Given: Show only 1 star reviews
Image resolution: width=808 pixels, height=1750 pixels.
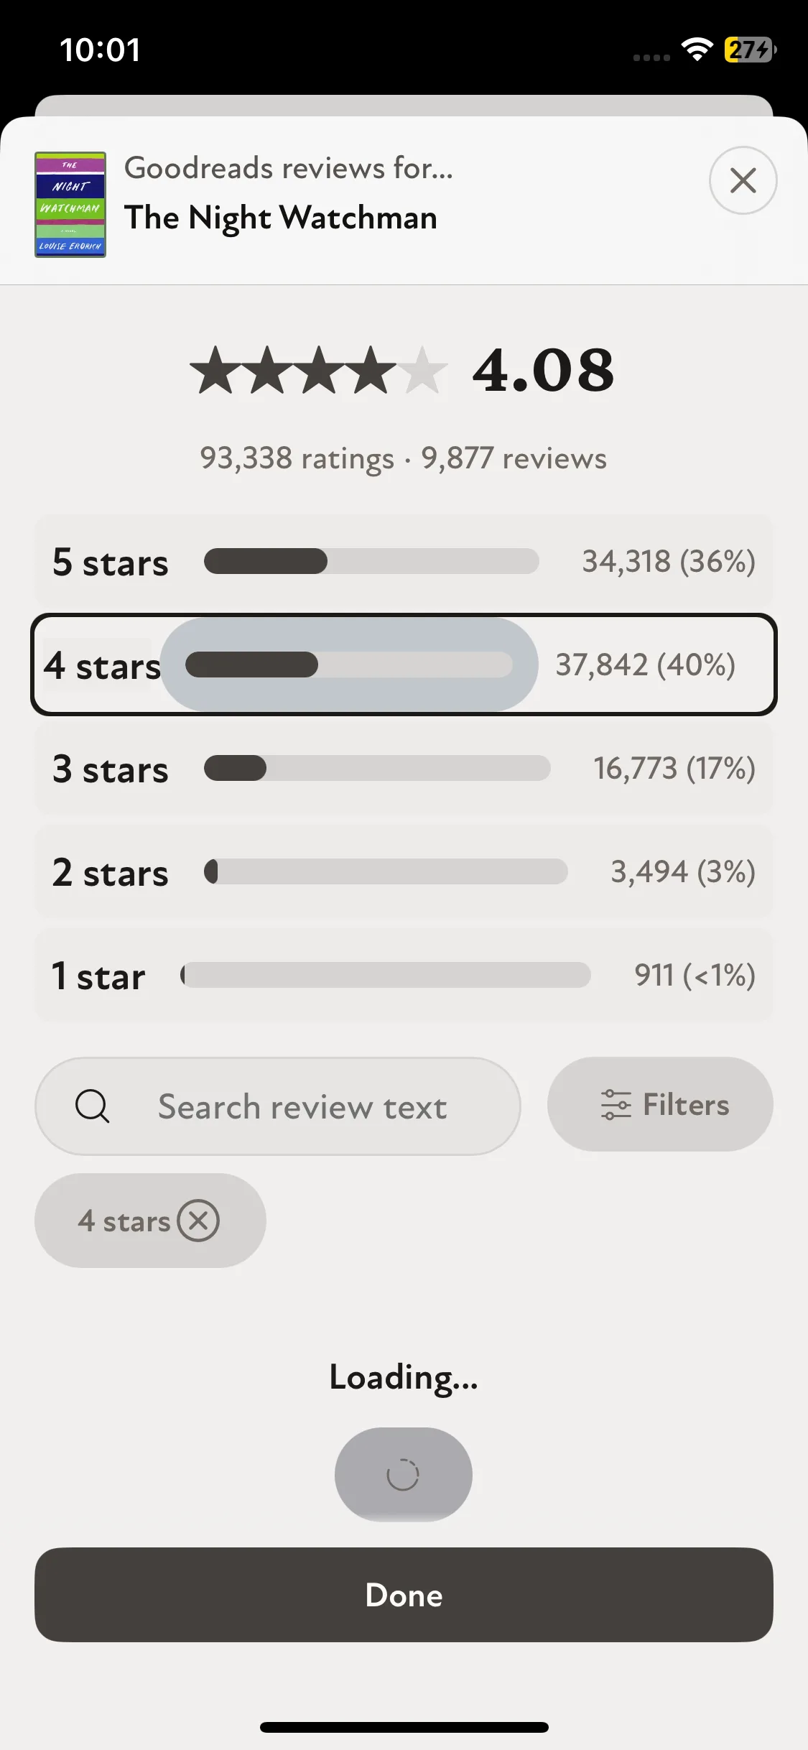Looking at the screenshot, I should click(x=404, y=975).
